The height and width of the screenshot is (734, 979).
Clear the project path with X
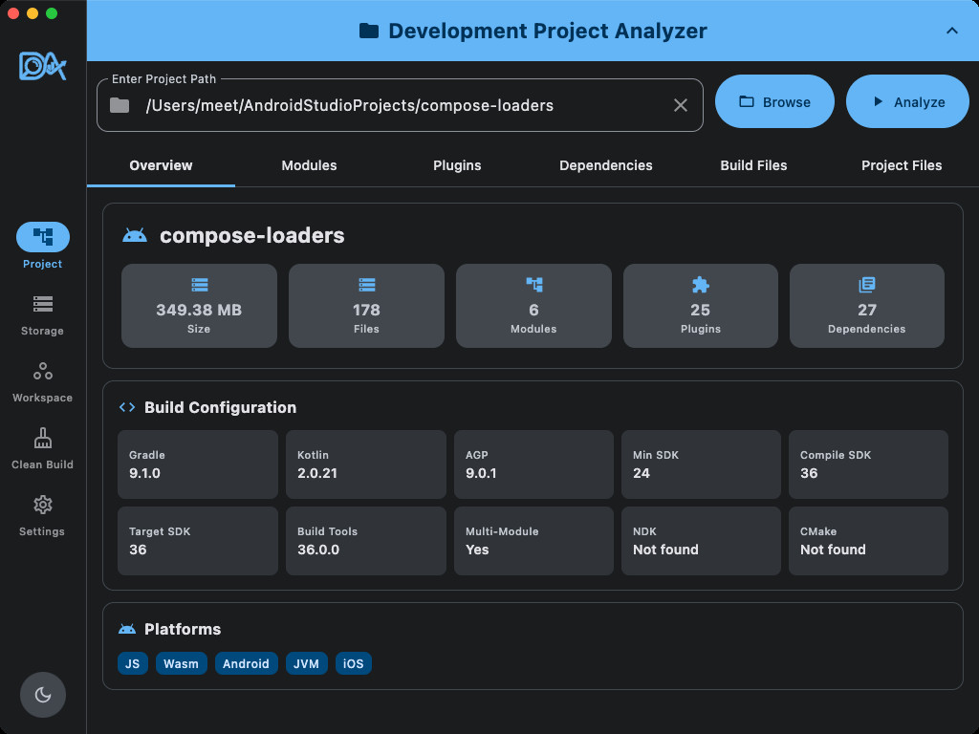[x=681, y=105]
